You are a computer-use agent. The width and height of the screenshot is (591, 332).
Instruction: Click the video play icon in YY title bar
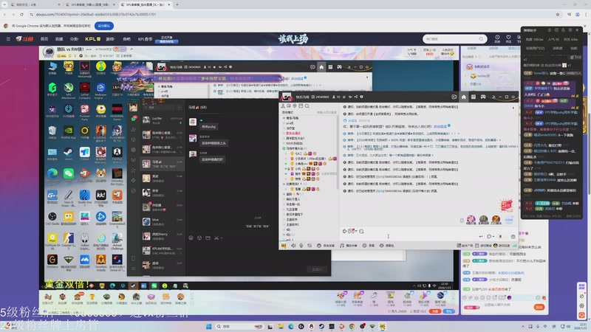(454, 97)
